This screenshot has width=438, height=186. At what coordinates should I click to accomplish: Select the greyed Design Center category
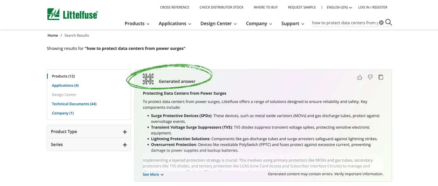tap(64, 95)
